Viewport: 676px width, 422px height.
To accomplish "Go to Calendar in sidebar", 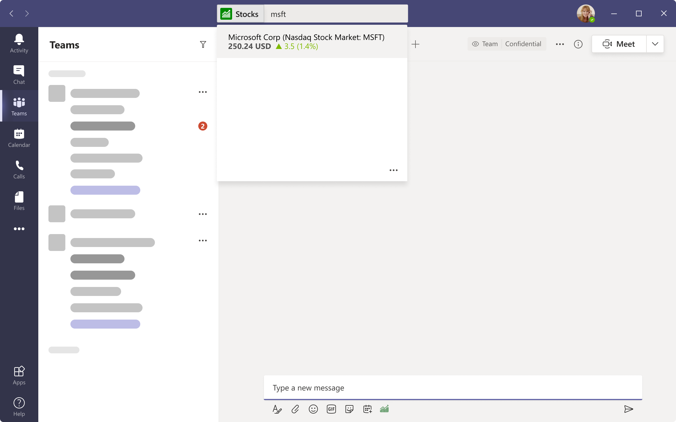I will (x=19, y=138).
